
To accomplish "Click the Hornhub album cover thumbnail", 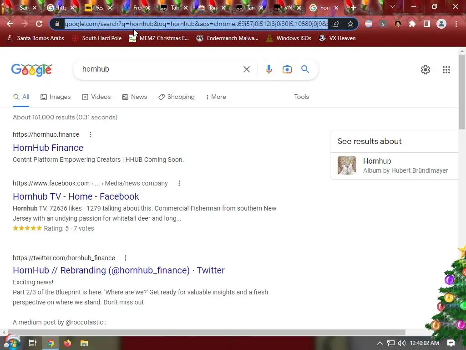I will pos(346,165).
